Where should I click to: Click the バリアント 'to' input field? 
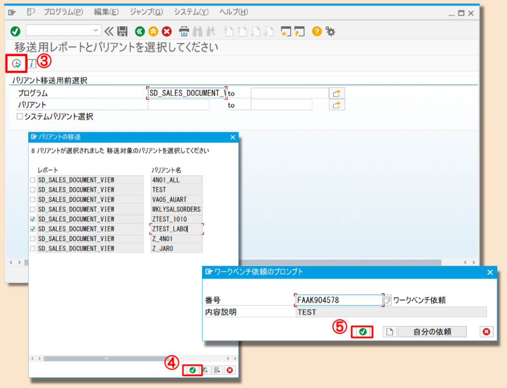coord(281,105)
